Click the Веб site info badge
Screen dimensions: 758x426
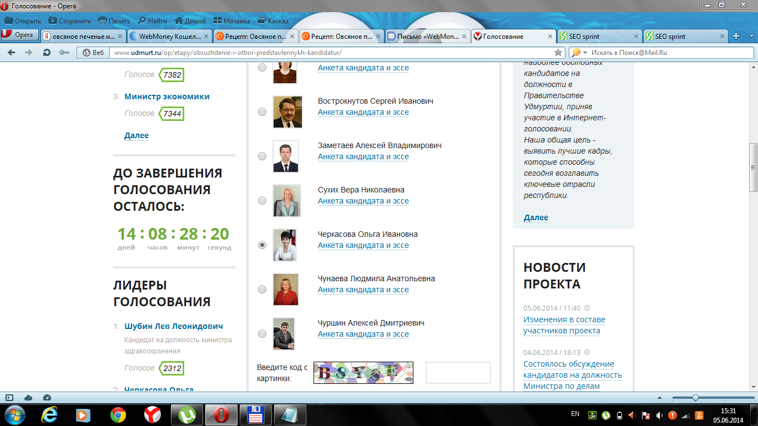click(x=93, y=53)
